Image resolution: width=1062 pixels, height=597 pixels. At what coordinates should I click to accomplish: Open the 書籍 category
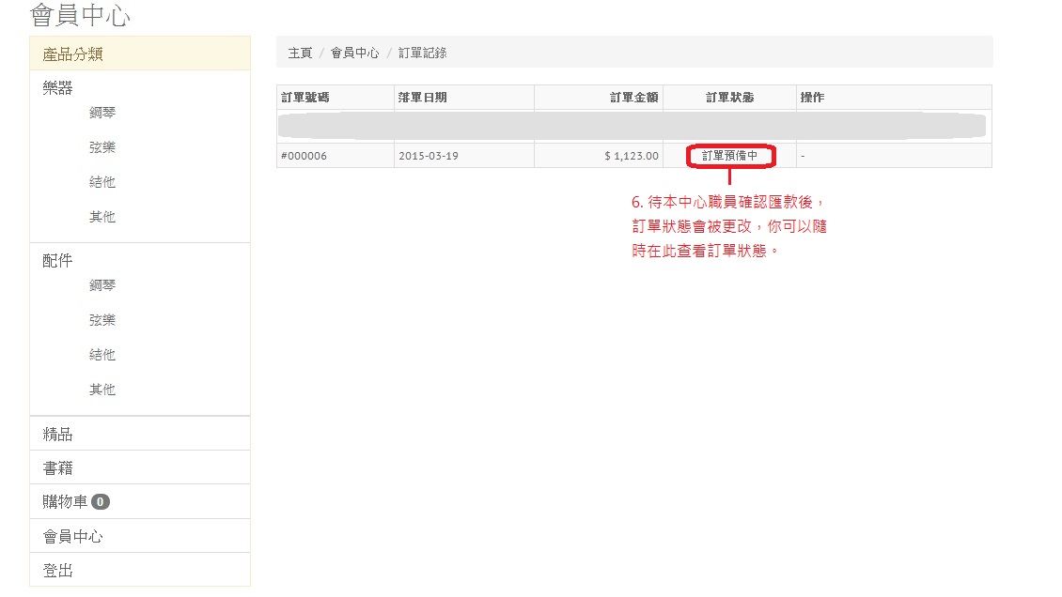(x=57, y=467)
